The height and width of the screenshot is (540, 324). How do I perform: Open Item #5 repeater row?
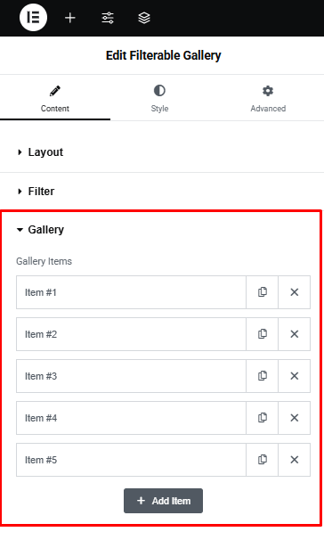[x=131, y=460]
